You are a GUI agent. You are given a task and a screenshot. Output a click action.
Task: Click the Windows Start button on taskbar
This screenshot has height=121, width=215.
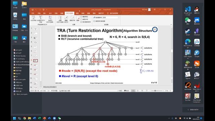coord(14,118)
